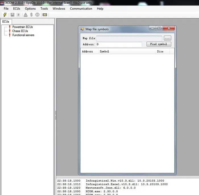The width and height of the screenshot is (199, 195).
Task: Click the red marker beside Chassi ECUs
Action: click(10, 31)
